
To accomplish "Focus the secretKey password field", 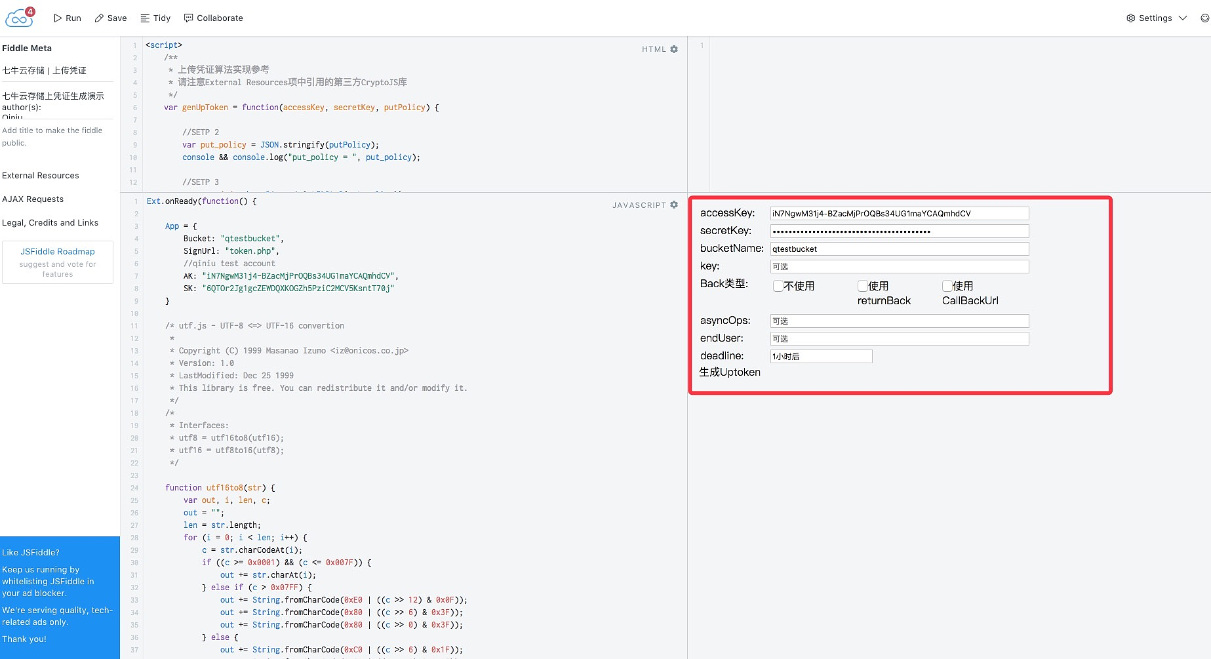I will 899,231.
